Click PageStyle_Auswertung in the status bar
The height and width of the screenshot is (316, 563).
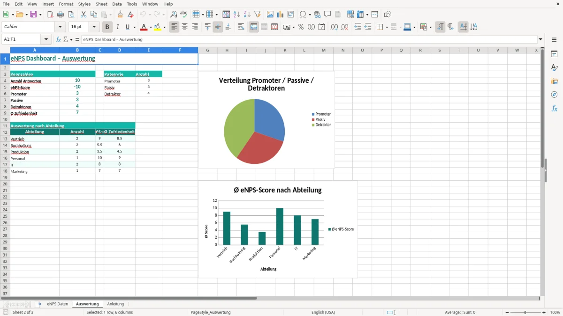point(211,312)
